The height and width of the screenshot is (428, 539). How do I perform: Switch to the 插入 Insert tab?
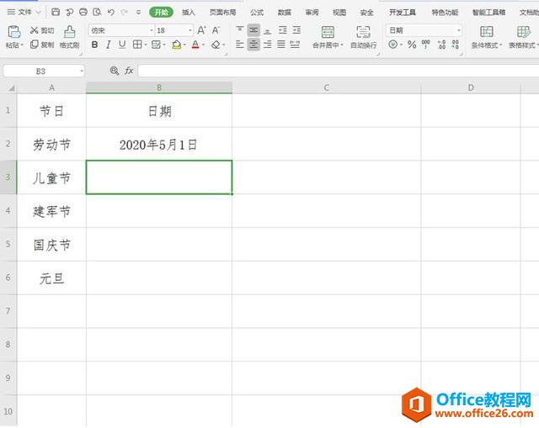click(189, 13)
